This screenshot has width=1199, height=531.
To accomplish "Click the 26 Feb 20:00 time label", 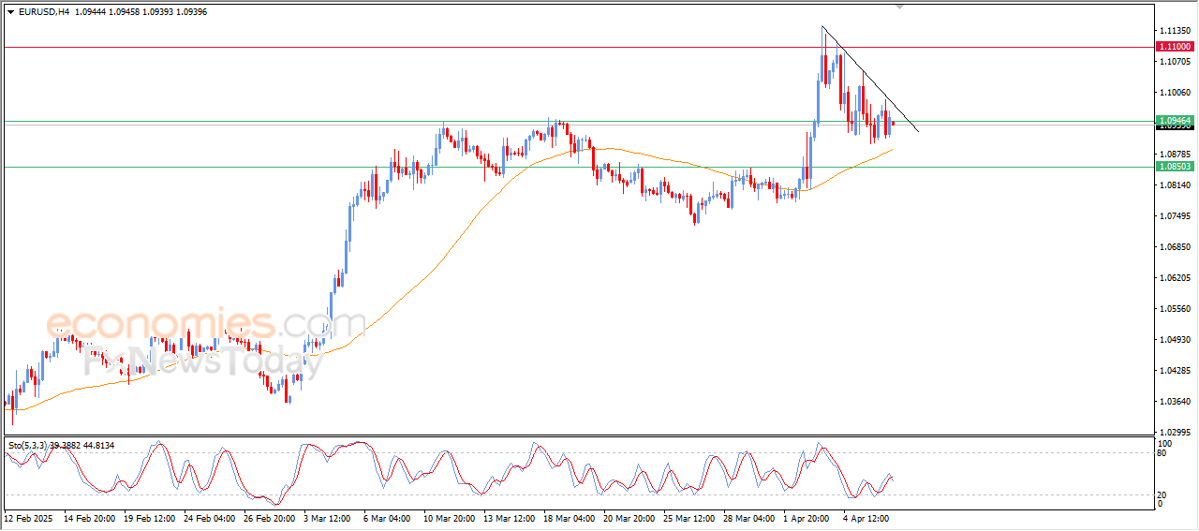I will click(270, 517).
